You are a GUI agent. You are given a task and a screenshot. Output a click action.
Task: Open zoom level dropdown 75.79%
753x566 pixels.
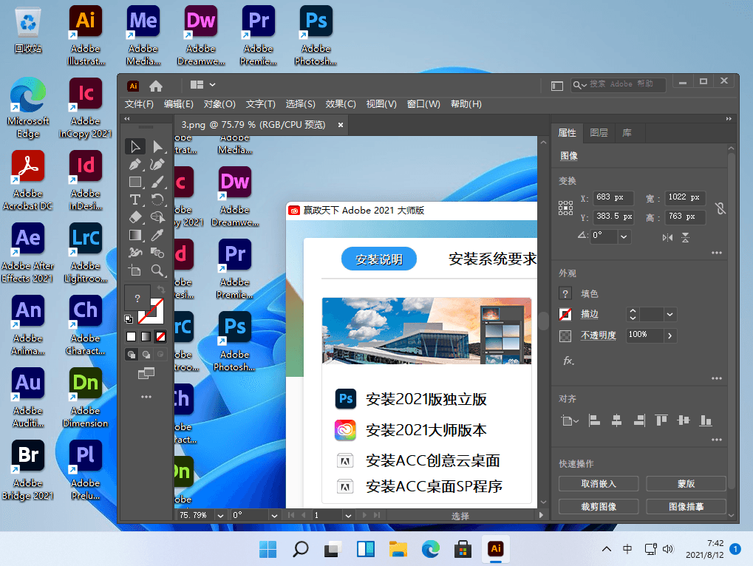coord(220,516)
